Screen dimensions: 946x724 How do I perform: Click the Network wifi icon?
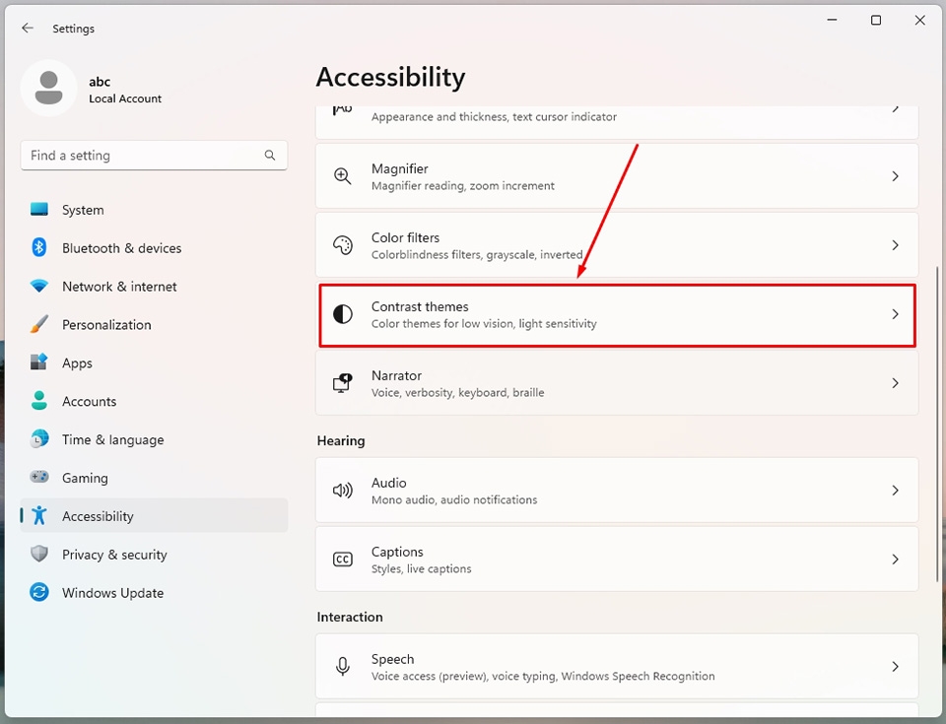pyautogui.click(x=39, y=286)
